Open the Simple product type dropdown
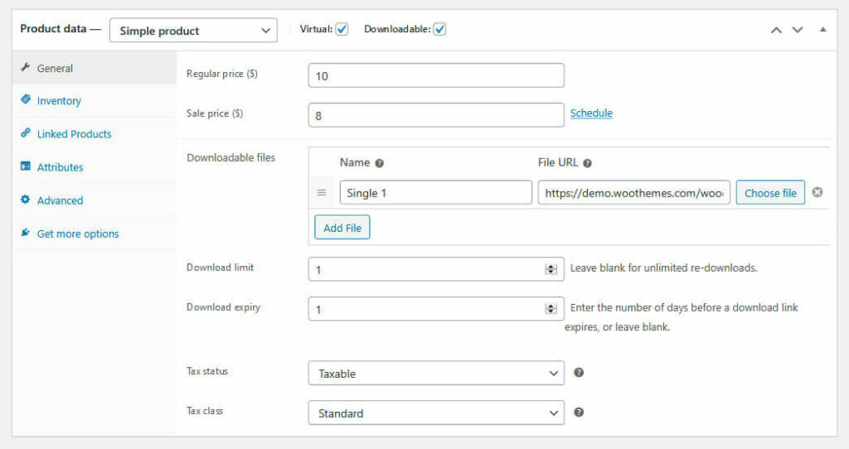The image size is (849, 449). click(x=193, y=31)
